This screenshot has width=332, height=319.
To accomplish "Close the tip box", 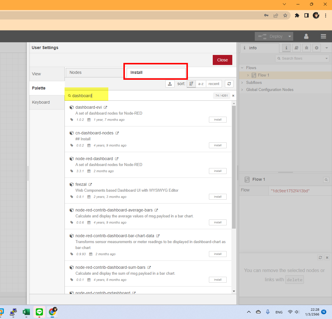I will (x=327, y=258).
